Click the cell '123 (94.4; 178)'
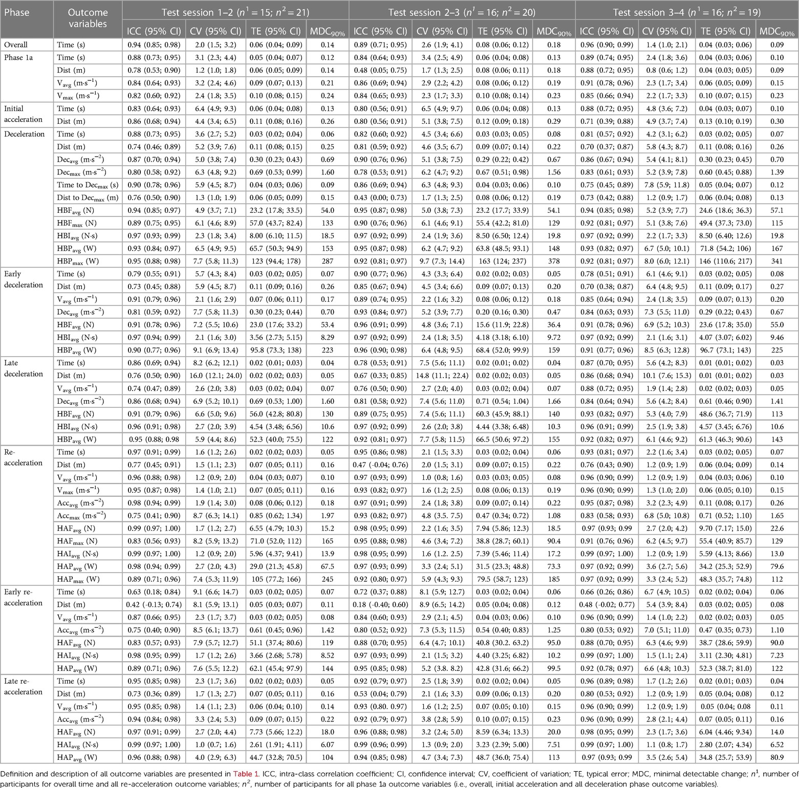This screenshot has height=788, width=799. (x=276, y=261)
